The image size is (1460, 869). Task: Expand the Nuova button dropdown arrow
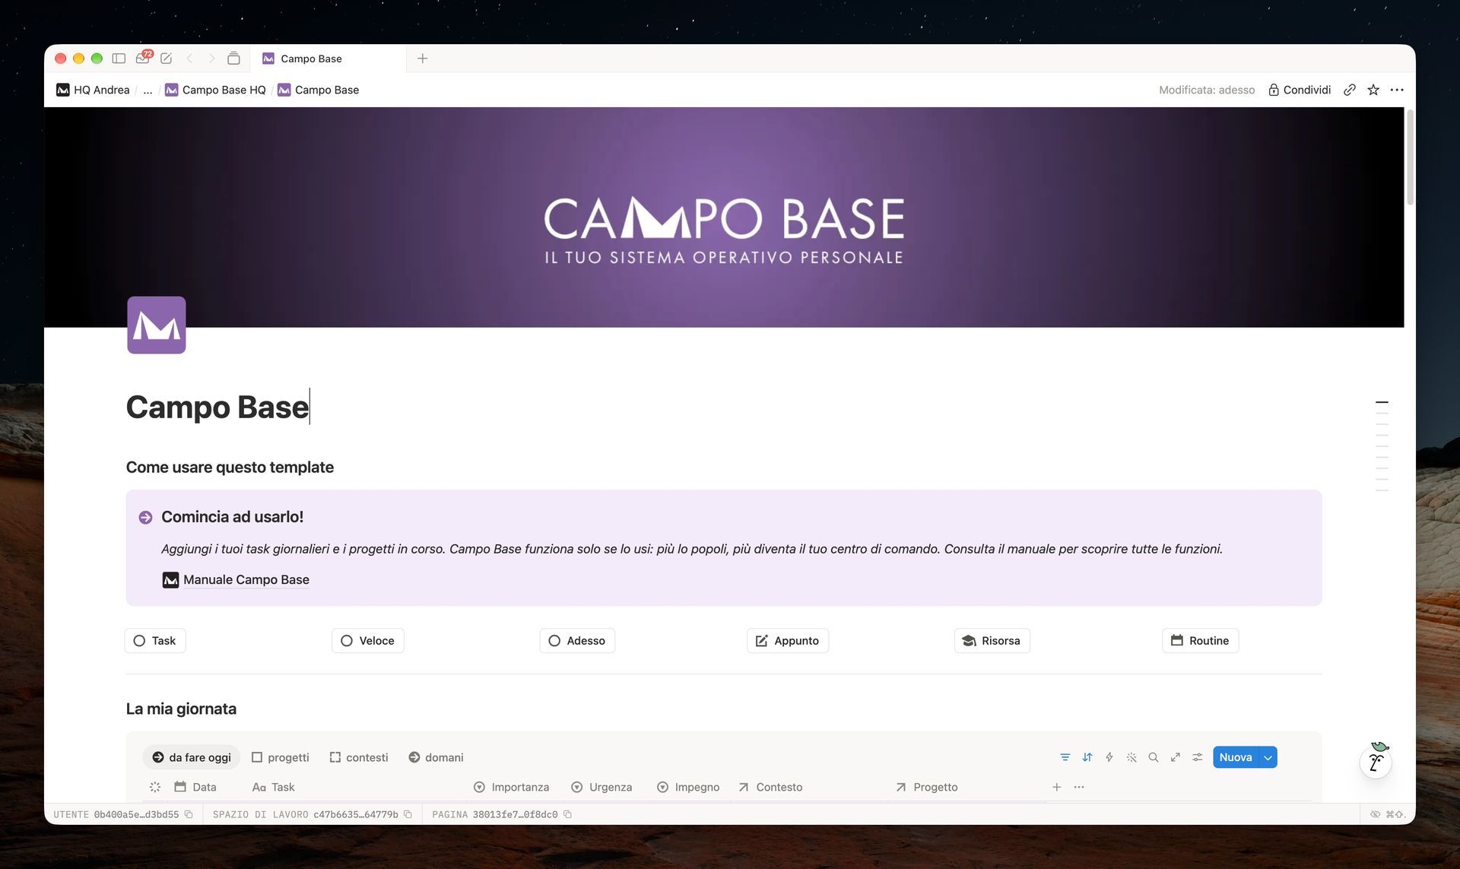[1268, 757]
